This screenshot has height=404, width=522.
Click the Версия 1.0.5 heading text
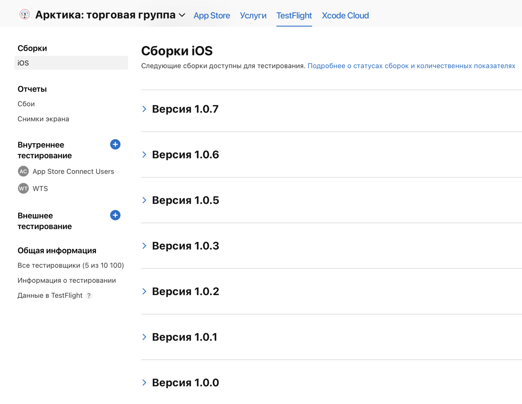(x=185, y=200)
